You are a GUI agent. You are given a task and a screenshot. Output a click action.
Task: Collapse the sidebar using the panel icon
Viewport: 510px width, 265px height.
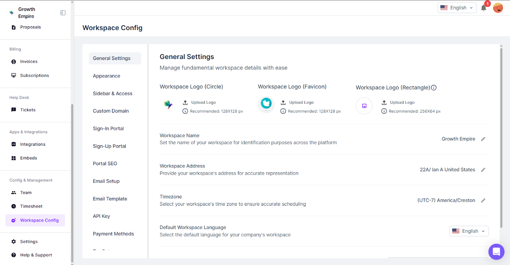click(x=63, y=13)
